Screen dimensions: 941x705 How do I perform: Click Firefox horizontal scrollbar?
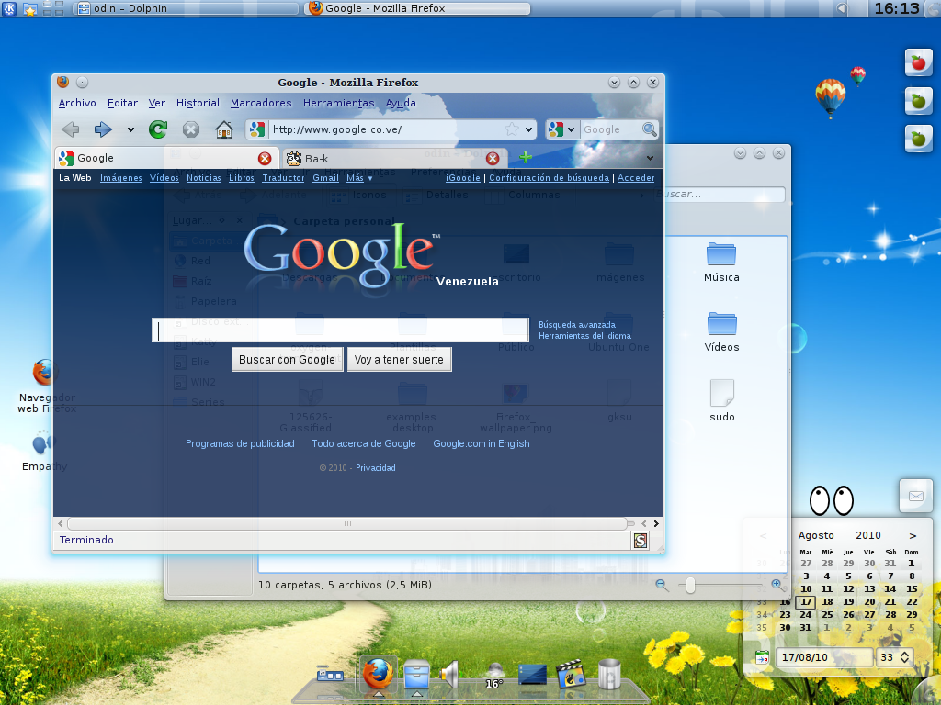pyautogui.click(x=347, y=523)
